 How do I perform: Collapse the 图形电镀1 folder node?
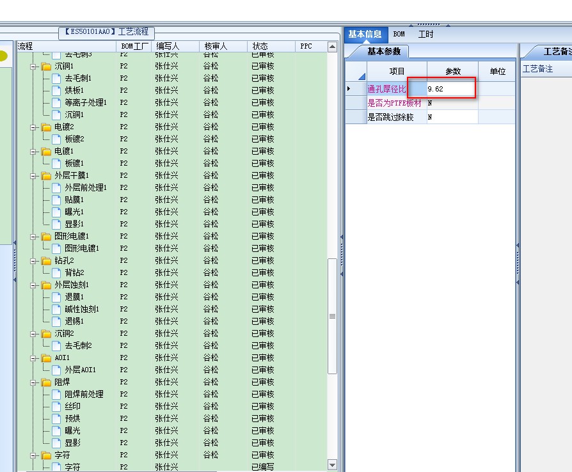click(33, 237)
